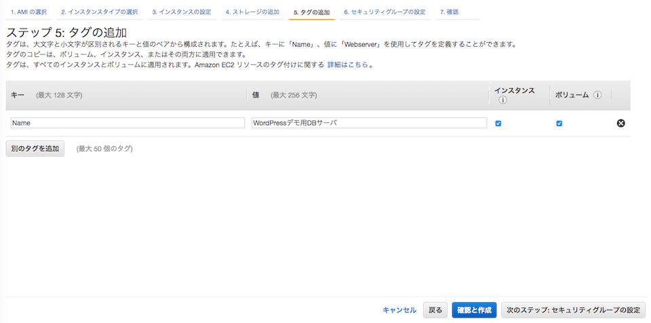Click the 確認と作成 button
This screenshot has height=323, width=651.
point(474,310)
